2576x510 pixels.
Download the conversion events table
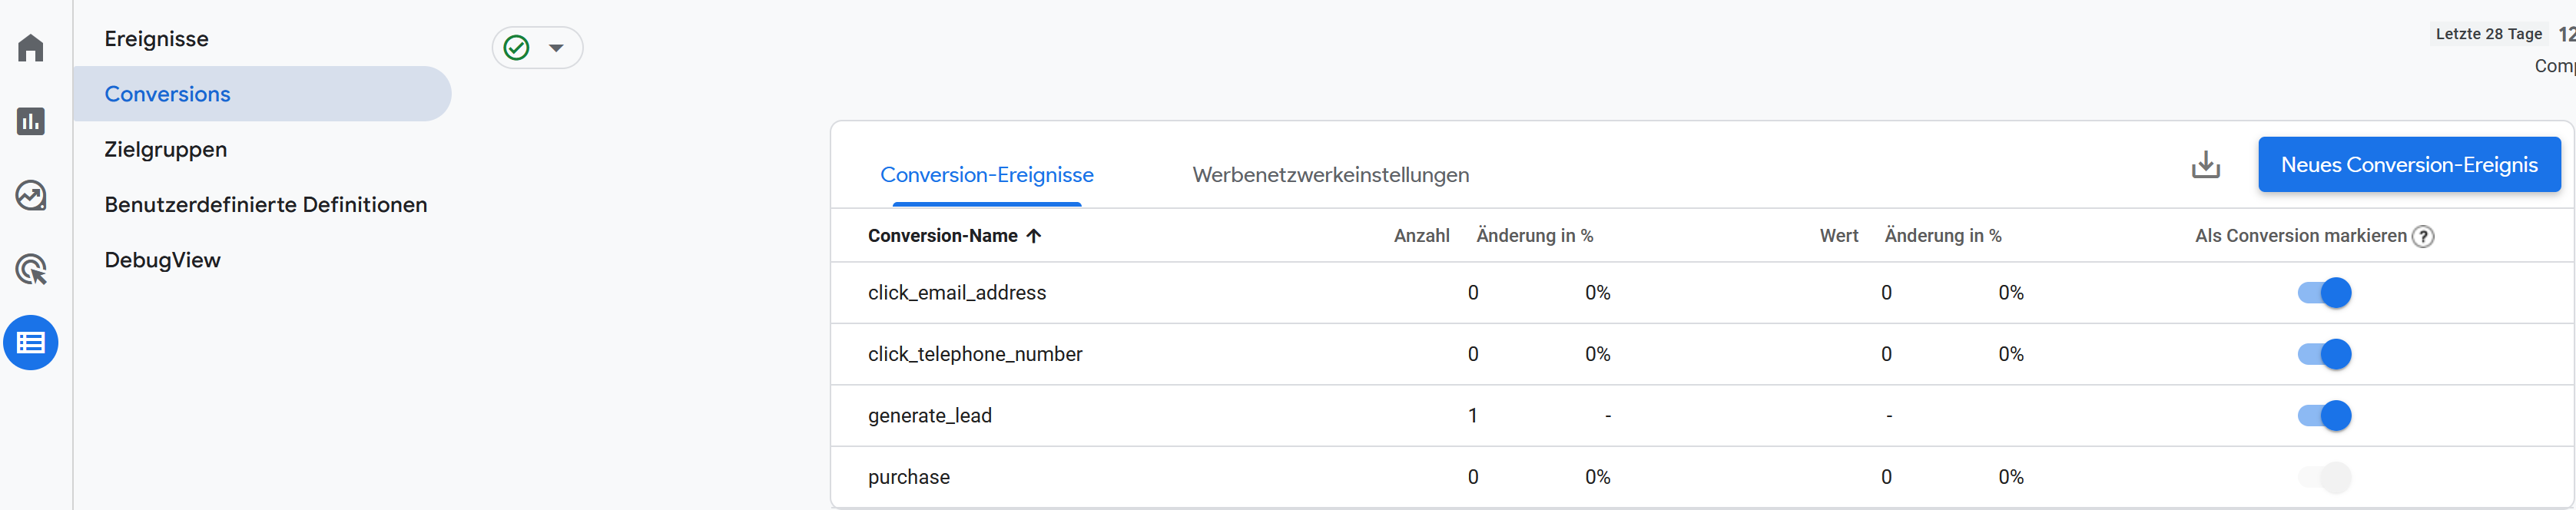tap(2205, 165)
